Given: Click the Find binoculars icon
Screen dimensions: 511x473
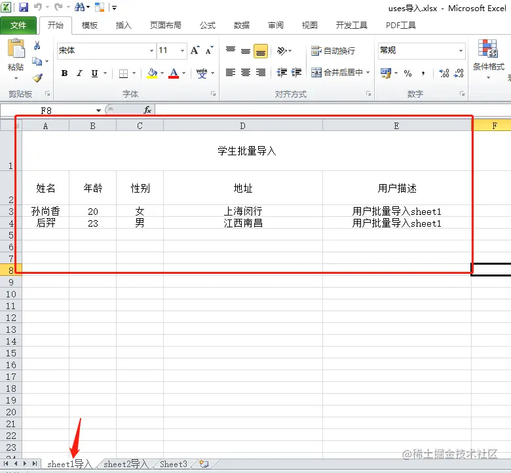Looking at the screenshot, I should tap(79, 7).
